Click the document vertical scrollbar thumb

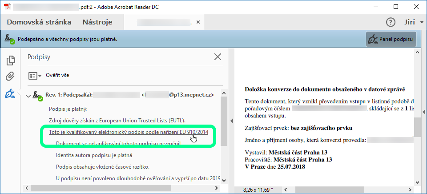coord(417,128)
